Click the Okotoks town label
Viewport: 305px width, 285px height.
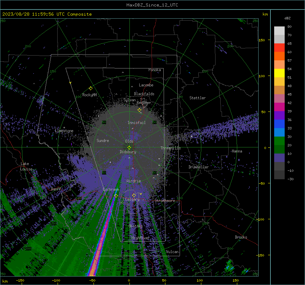pyautogui.click(x=136, y=226)
